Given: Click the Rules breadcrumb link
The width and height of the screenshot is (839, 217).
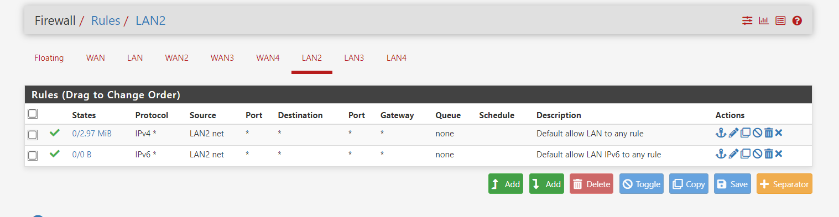Looking at the screenshot, I should [106, 21].
